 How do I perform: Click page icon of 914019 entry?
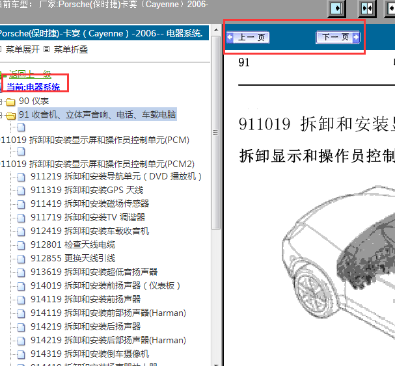click(x=21, y=286)
